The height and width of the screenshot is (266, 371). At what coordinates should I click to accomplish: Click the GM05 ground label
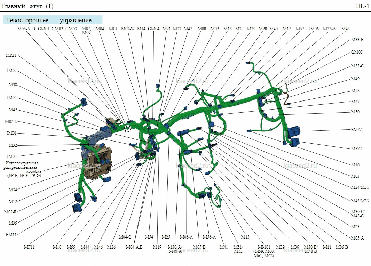pyautogui.click(x=357, y=52)
